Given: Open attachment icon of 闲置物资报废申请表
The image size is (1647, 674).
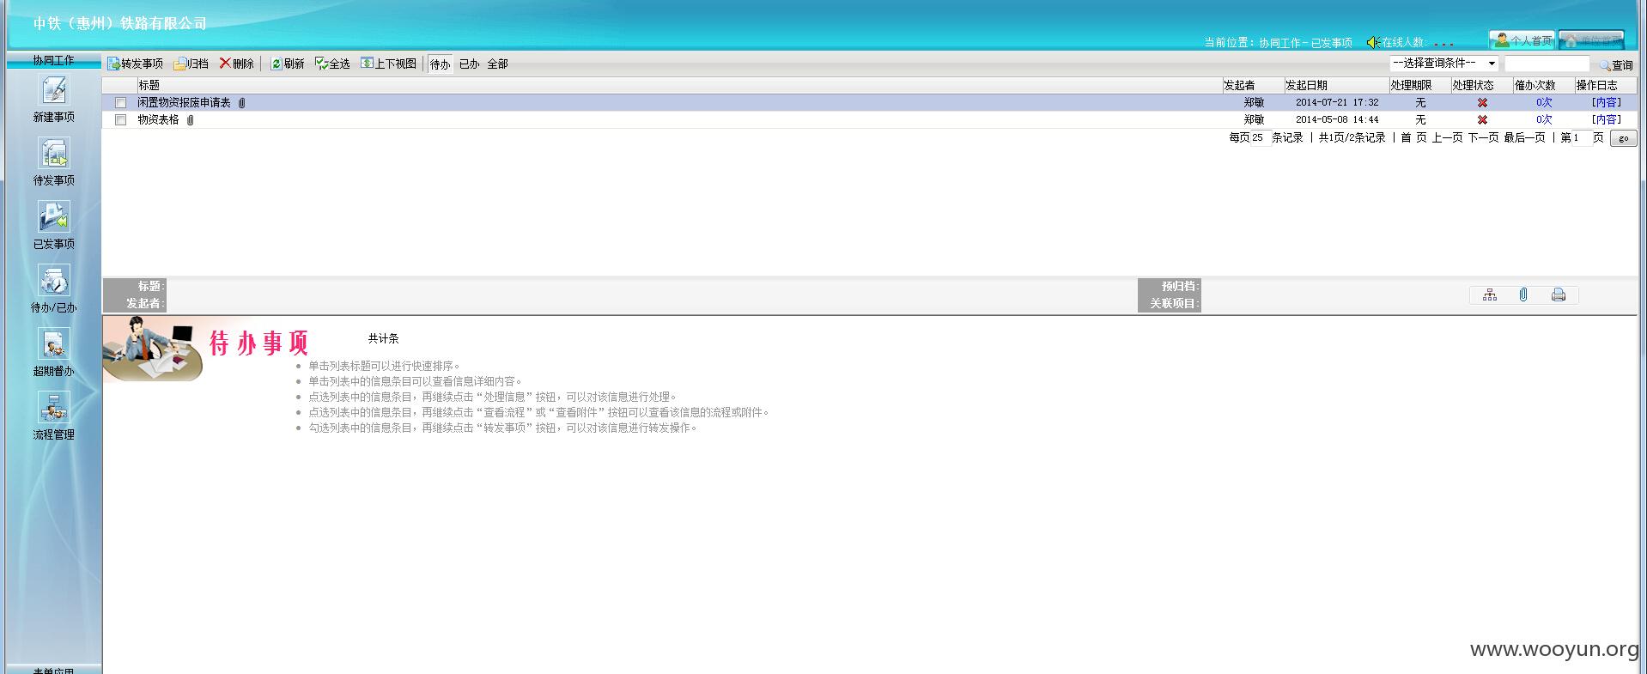Looking at the screenshot, I should (242, 103).
